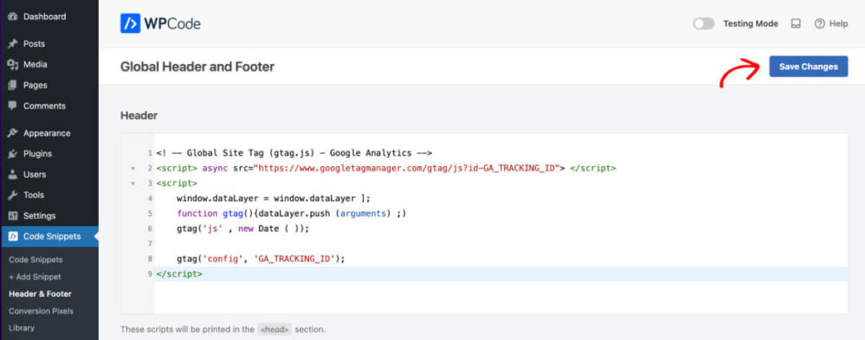Select the Pages icon
The width and height of the screenshot is (865, 340).
pyautogui.click(x=13, y=85)
